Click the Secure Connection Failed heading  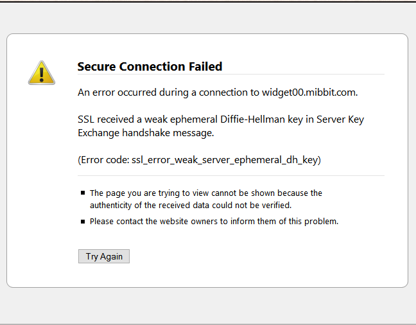(x=150, y=66)
